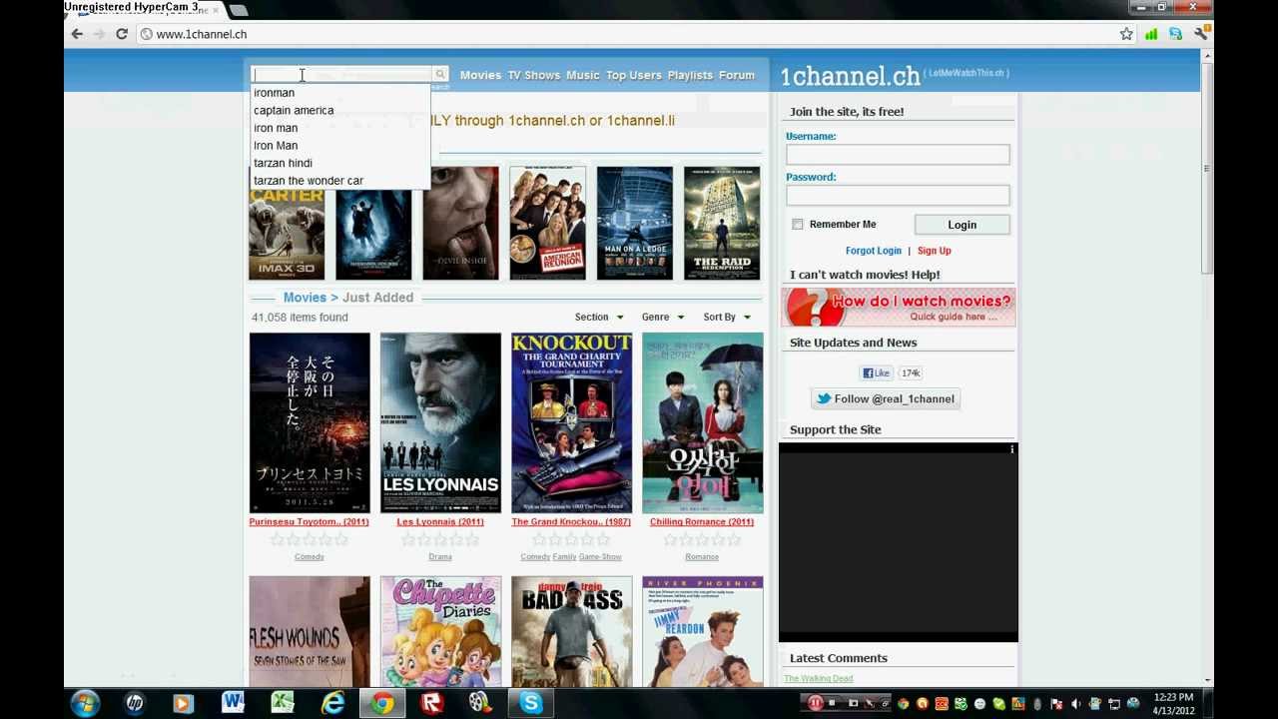Click Forgot Login link

tap(874, 251)
